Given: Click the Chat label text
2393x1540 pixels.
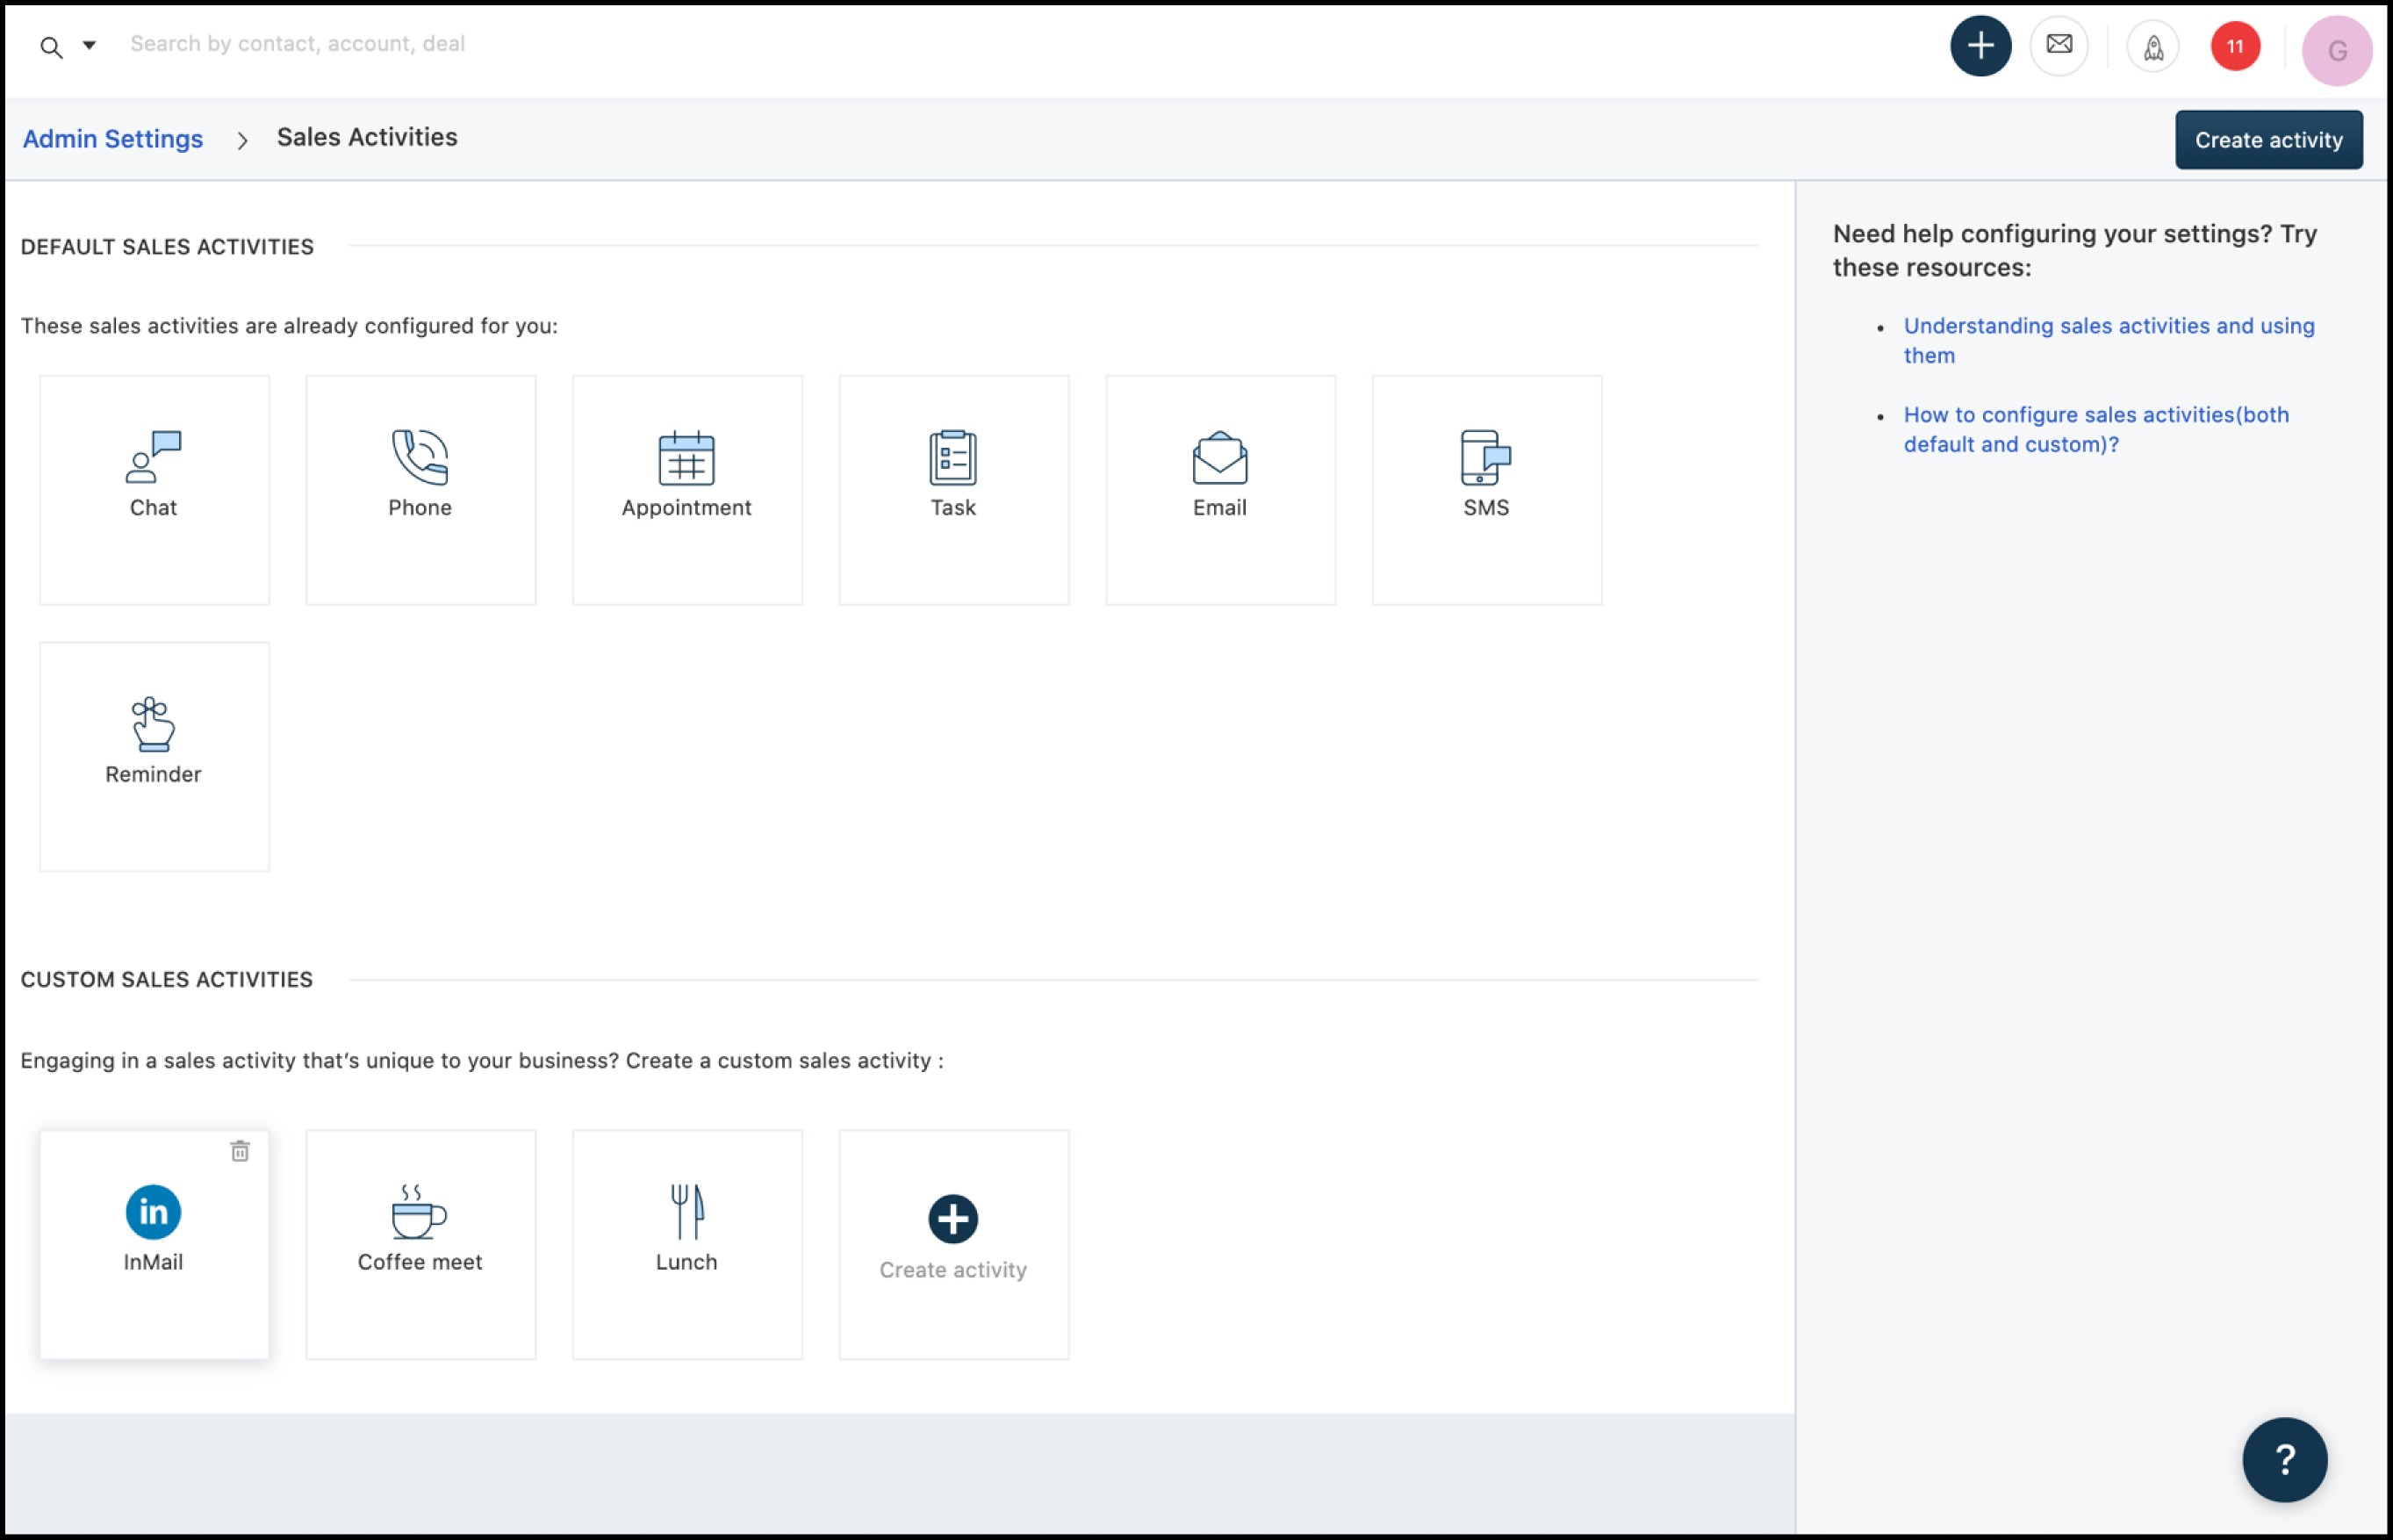Looking at the screenshot, I should [153, 507].
